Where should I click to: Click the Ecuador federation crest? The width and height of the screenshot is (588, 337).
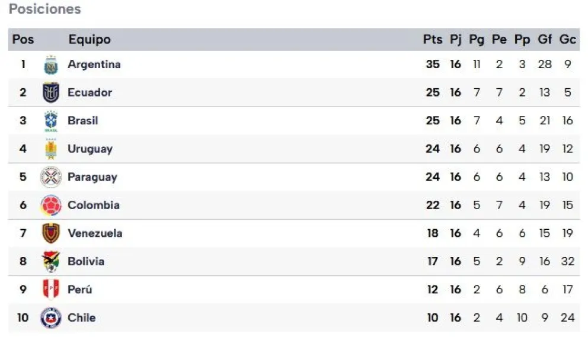click(51, 92)
